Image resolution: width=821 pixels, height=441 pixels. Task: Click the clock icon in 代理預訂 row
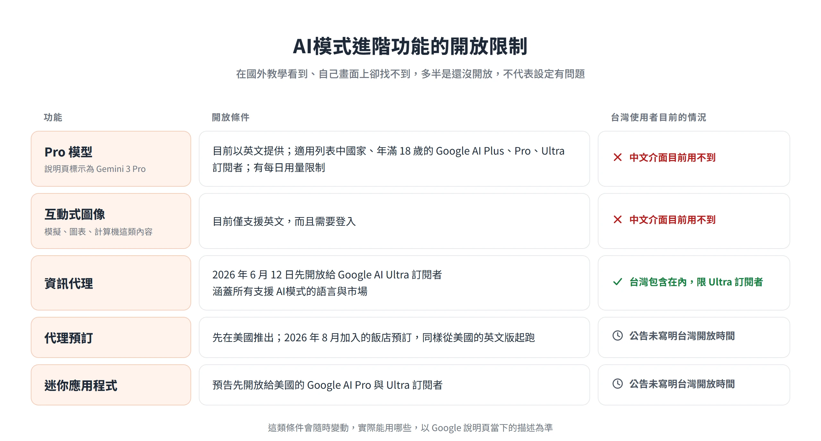(617, 335)
